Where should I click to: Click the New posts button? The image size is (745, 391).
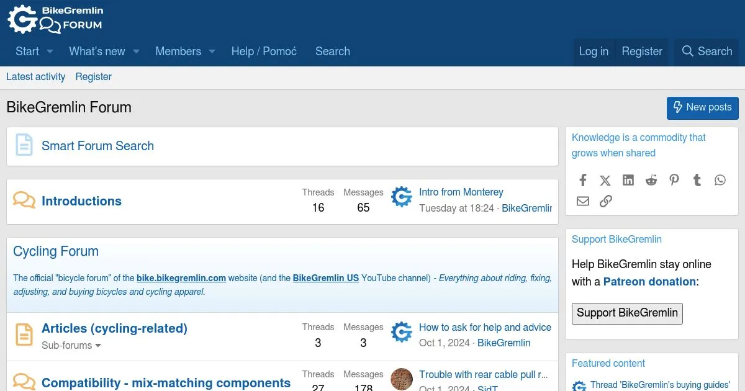[703, 107]
